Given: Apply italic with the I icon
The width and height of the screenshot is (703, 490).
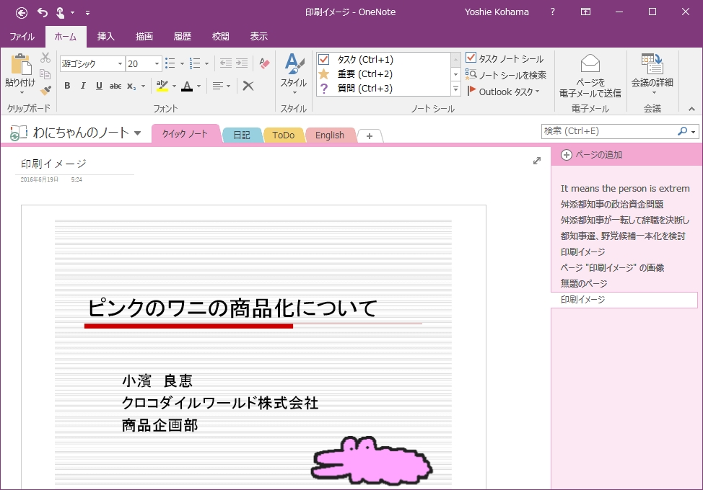Looking at the screenshot, I should tap(83, 86).
